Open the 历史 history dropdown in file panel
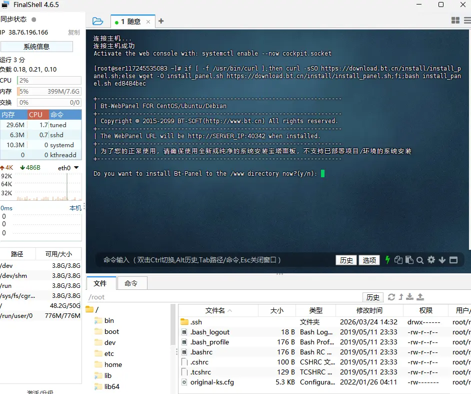Image resolution: width=471 pixels, height=394 pixels. 373,297
